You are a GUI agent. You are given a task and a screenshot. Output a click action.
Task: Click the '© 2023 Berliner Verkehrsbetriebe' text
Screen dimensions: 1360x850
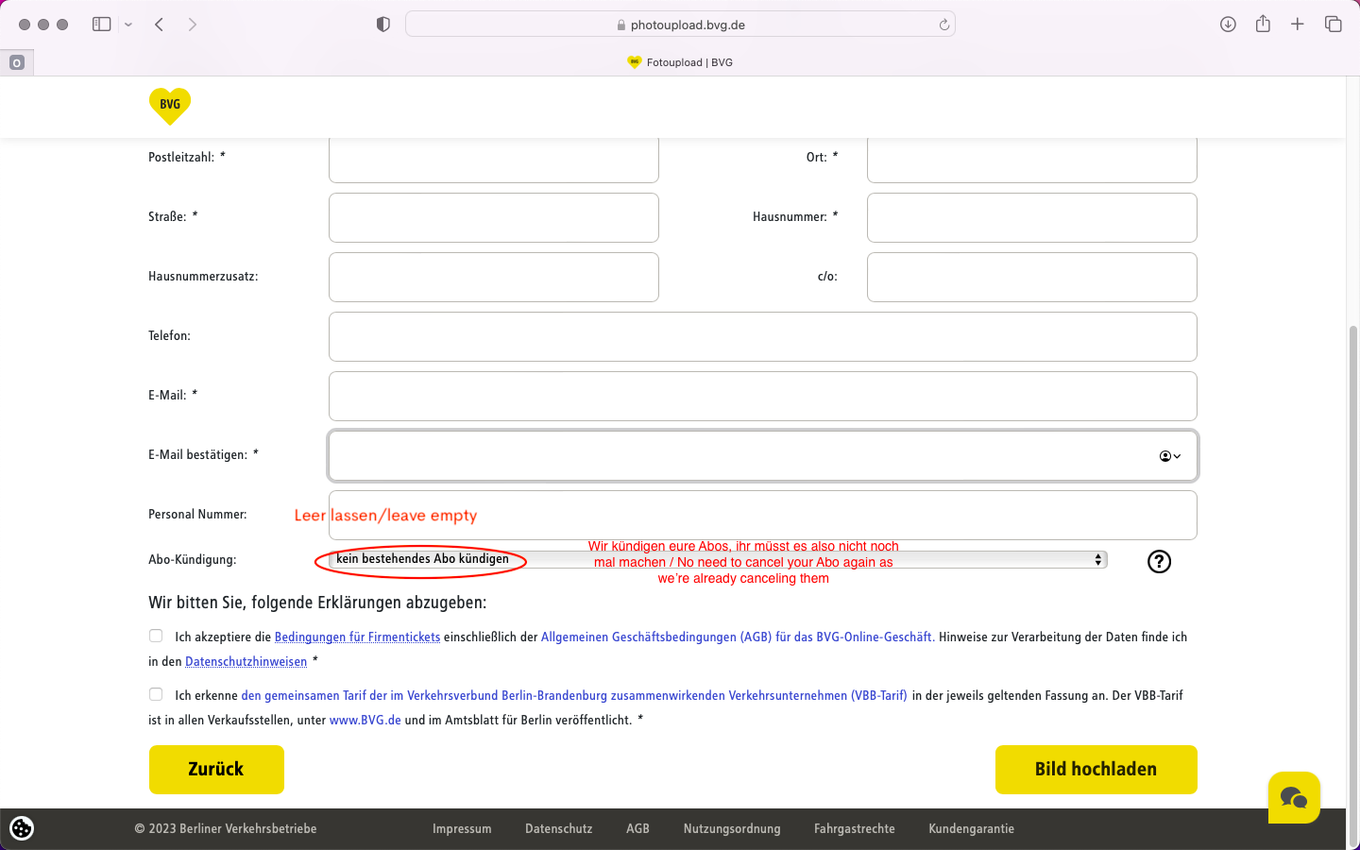(x=226, y=828)
